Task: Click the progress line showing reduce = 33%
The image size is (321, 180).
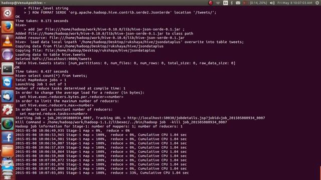Action: click(102, 172)
